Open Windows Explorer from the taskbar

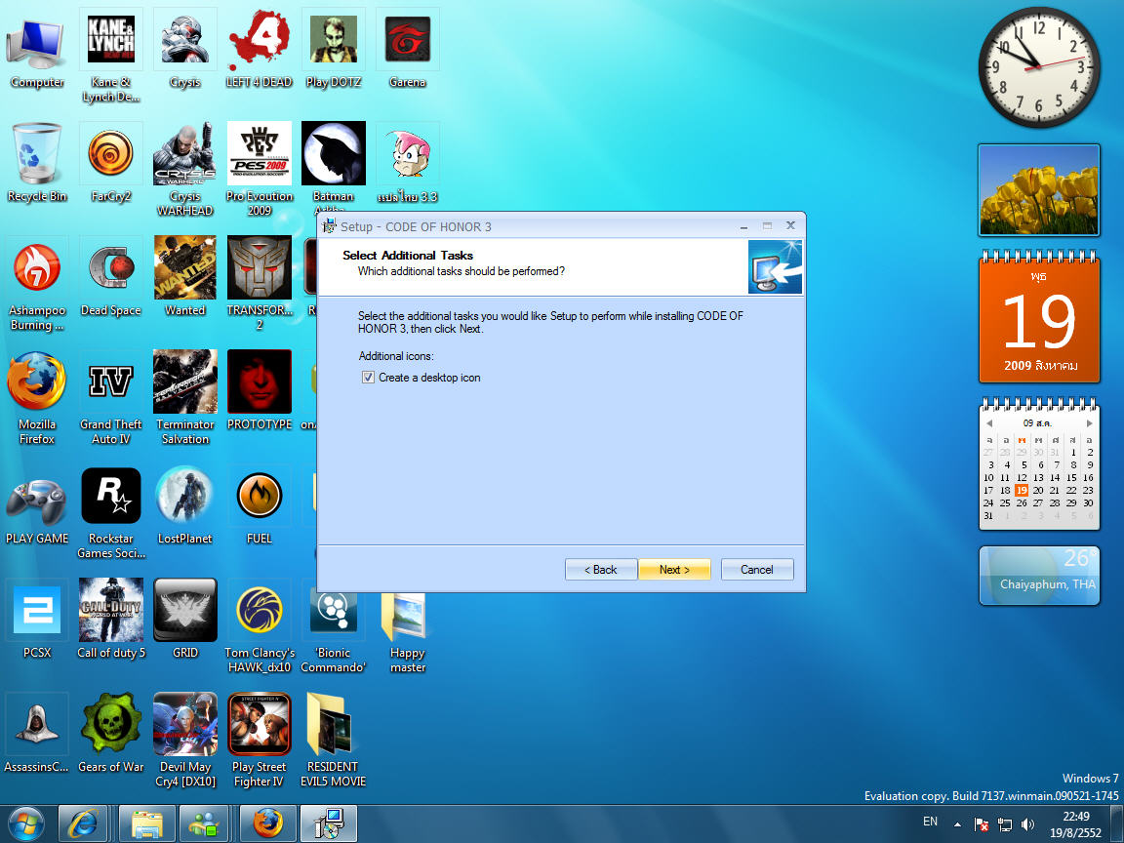point(147,823)
